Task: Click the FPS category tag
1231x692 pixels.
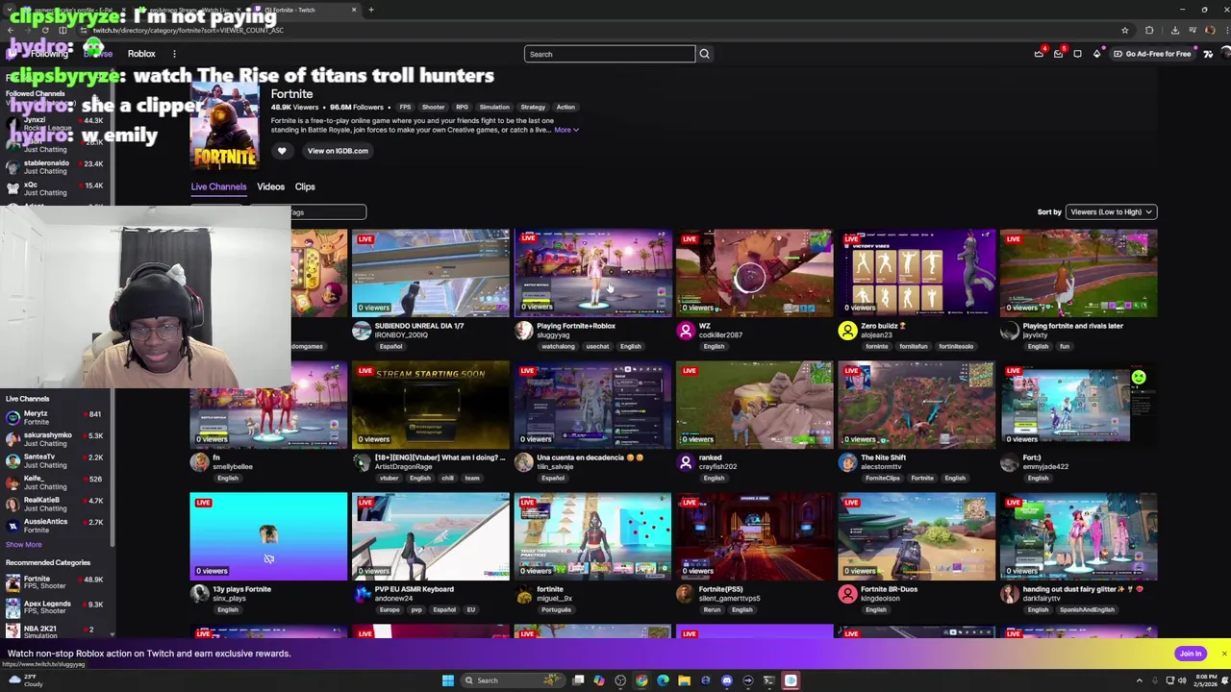Action: point(405,107)
